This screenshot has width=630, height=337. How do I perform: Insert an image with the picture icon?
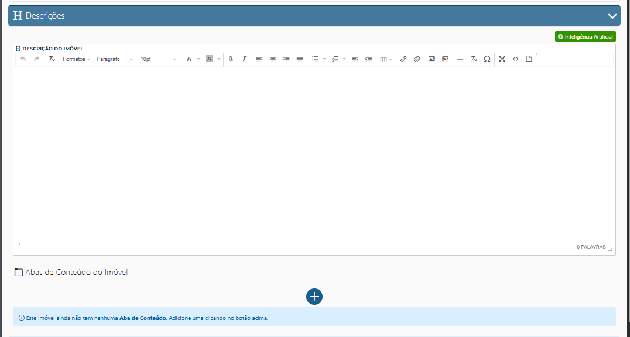(x=432, y=59)
